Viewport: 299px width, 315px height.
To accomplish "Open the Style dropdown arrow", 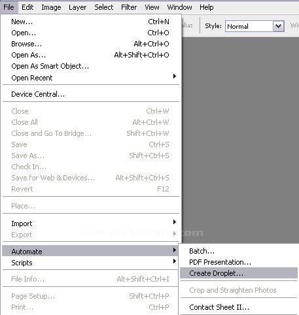I will [x=279, y=26].
